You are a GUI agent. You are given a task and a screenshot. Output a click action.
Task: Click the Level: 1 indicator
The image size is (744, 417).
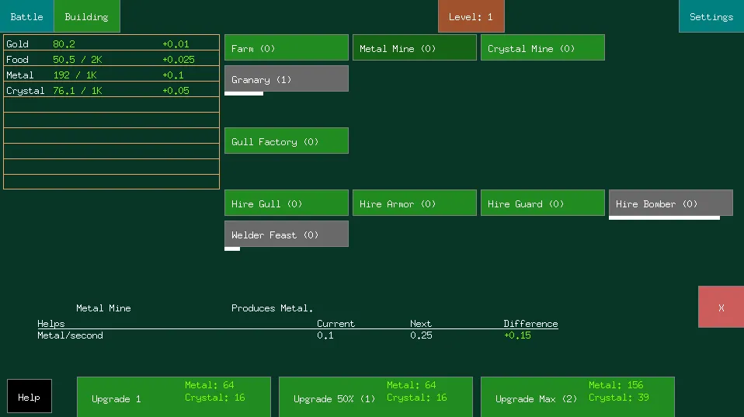pos(471,16)
